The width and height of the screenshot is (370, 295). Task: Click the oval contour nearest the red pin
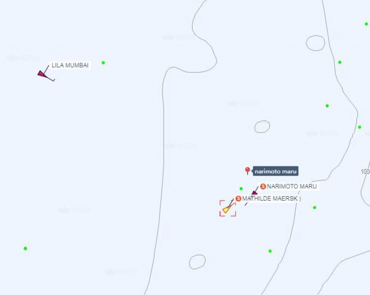pyautogui.click(x=262, y=127)
